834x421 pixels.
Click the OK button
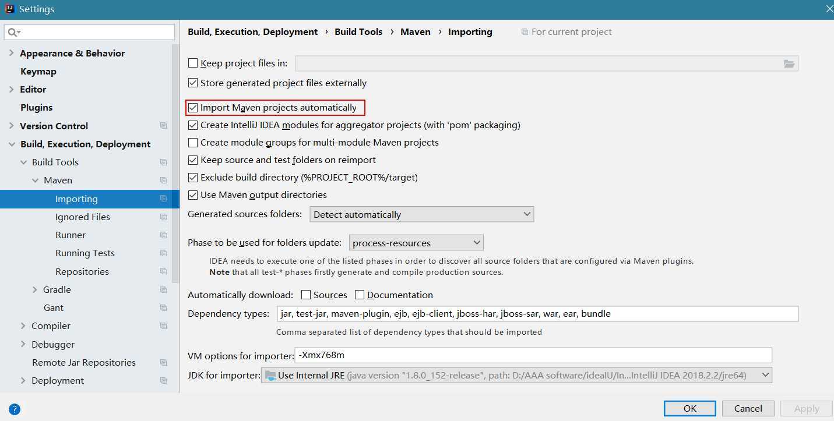point(690,408)
